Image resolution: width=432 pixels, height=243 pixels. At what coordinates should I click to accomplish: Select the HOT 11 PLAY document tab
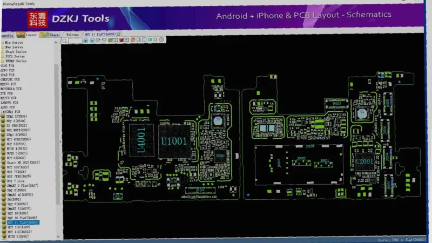coord(99,34)
